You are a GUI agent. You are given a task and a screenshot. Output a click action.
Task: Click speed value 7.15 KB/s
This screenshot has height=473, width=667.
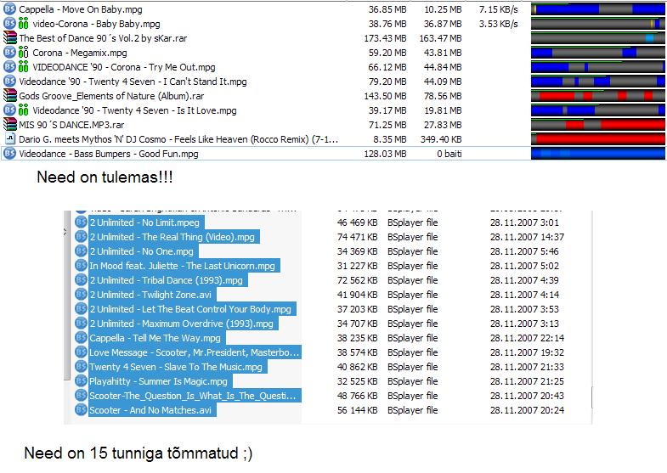pyautogui.click(x=499, y=9)
